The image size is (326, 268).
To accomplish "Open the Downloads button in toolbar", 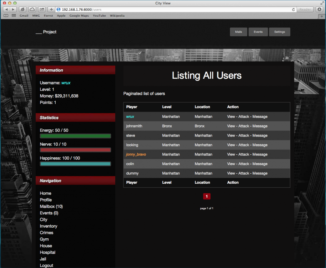I will point(319,9).
